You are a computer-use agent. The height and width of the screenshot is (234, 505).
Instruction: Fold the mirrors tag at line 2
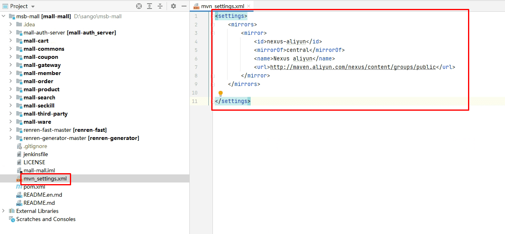coord(213,24)
